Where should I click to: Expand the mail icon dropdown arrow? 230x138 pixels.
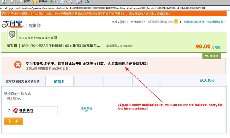[66, 2]
